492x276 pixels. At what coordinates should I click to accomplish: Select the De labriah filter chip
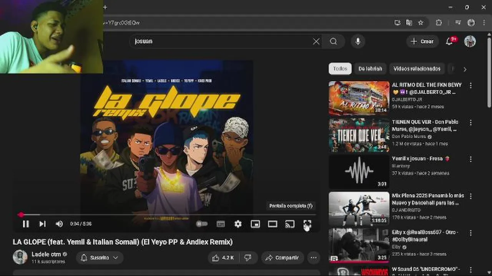(x=370, y=69)
